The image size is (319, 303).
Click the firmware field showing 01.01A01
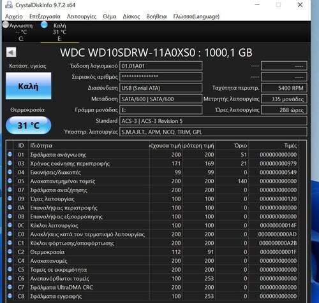(x=161, y=66)
